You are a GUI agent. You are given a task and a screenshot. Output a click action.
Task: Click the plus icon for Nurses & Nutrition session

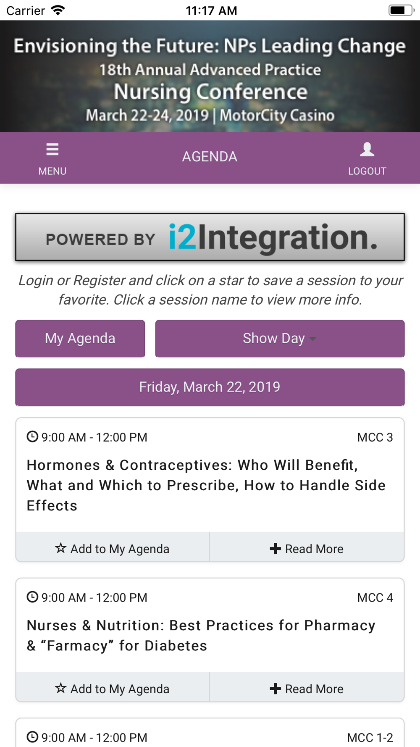pos(275,688)
